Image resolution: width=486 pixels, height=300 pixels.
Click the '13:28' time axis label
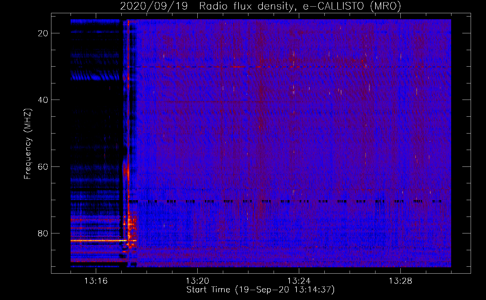click(400, 281)
